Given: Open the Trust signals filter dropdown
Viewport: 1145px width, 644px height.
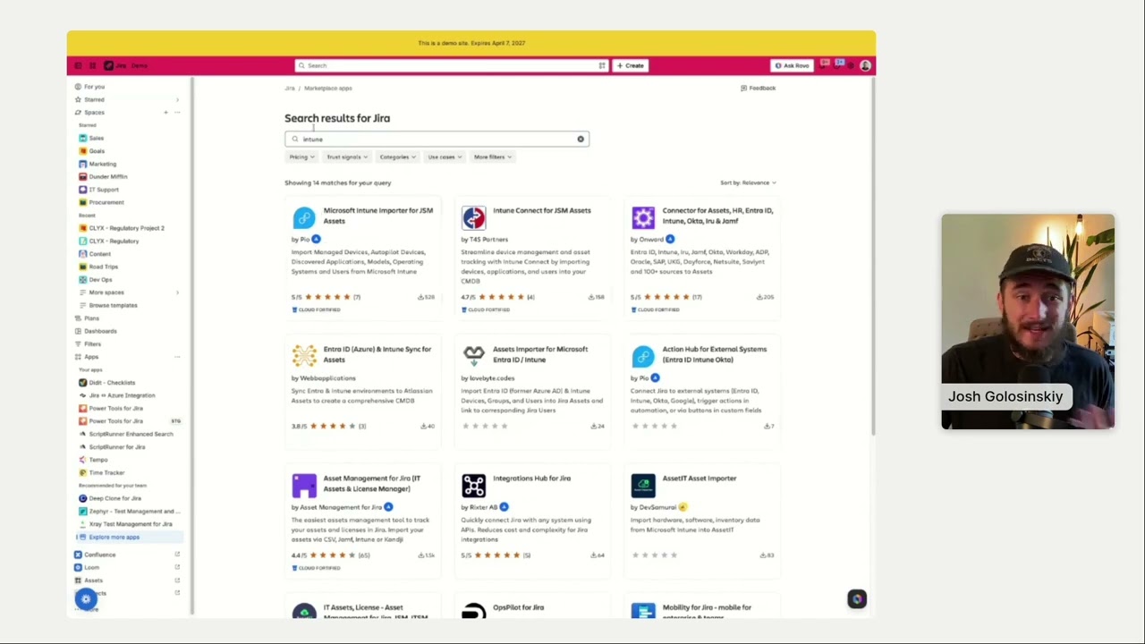Looking at the screenshot, I should tap(347, 157).
